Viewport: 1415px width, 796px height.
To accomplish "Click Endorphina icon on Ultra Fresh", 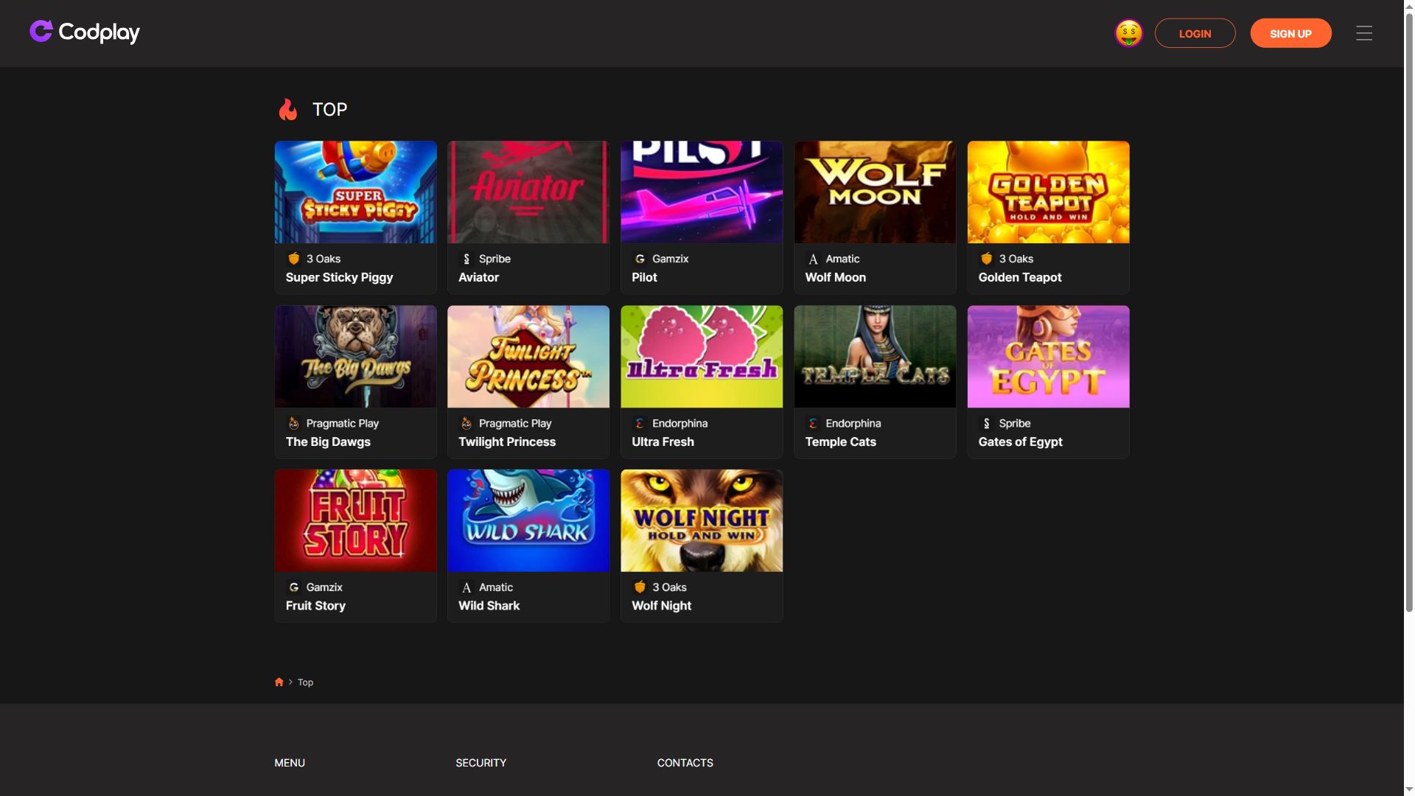I will tap(640, 423).
